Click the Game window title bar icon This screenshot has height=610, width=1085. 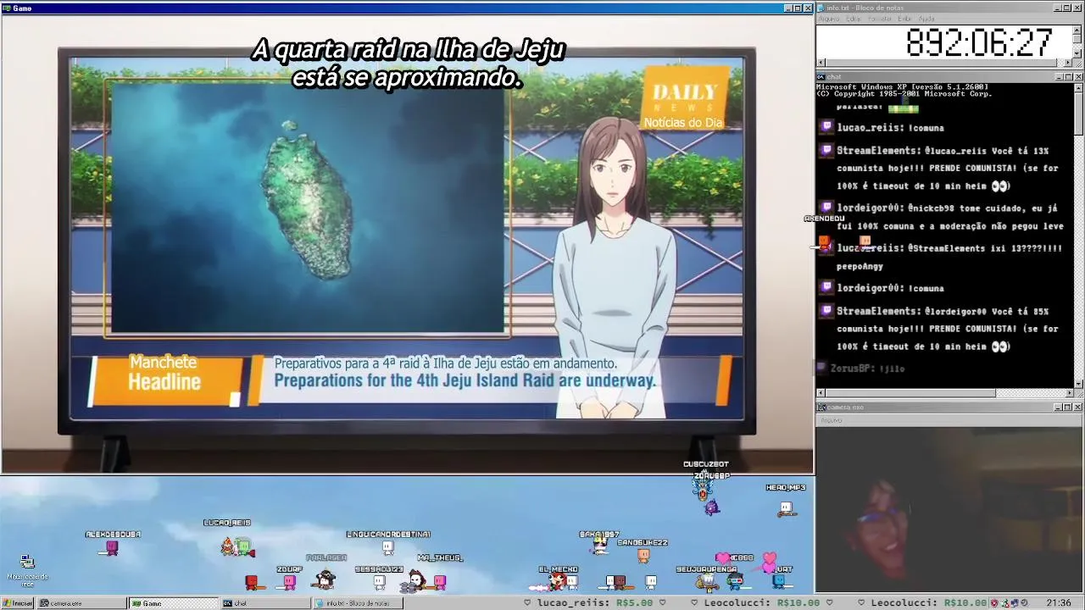6,8
